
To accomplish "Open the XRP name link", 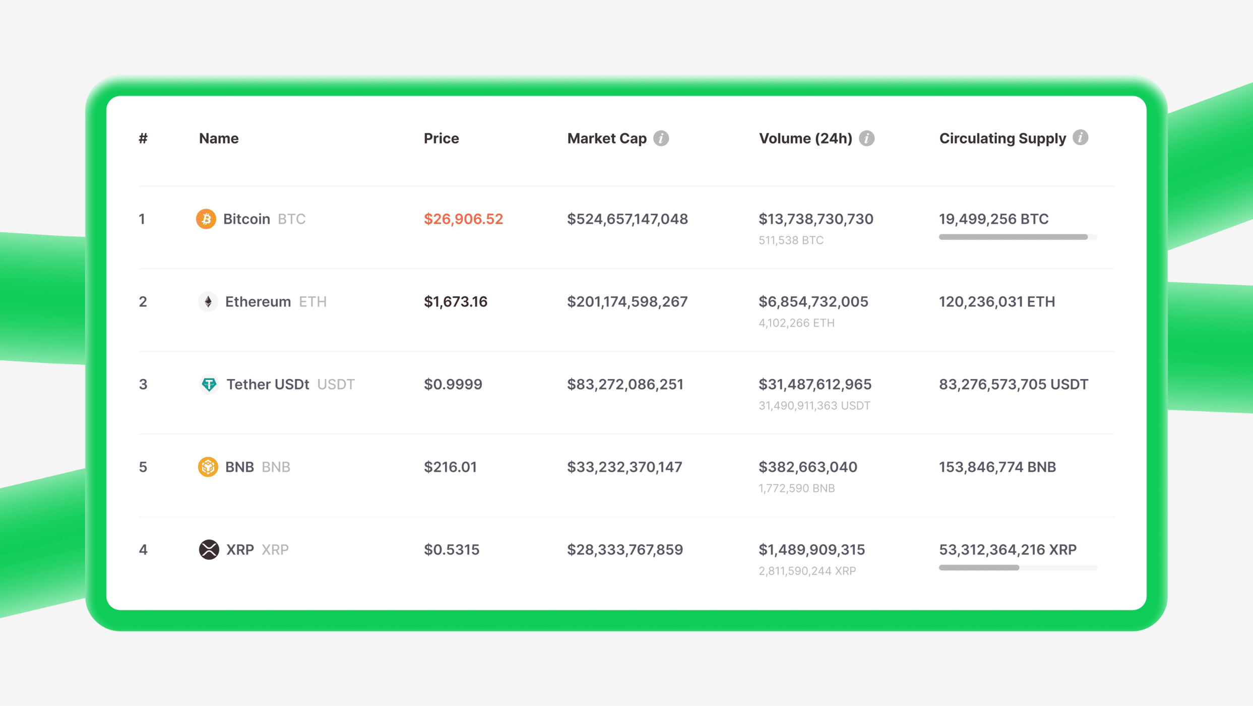I will click(240, 549).
